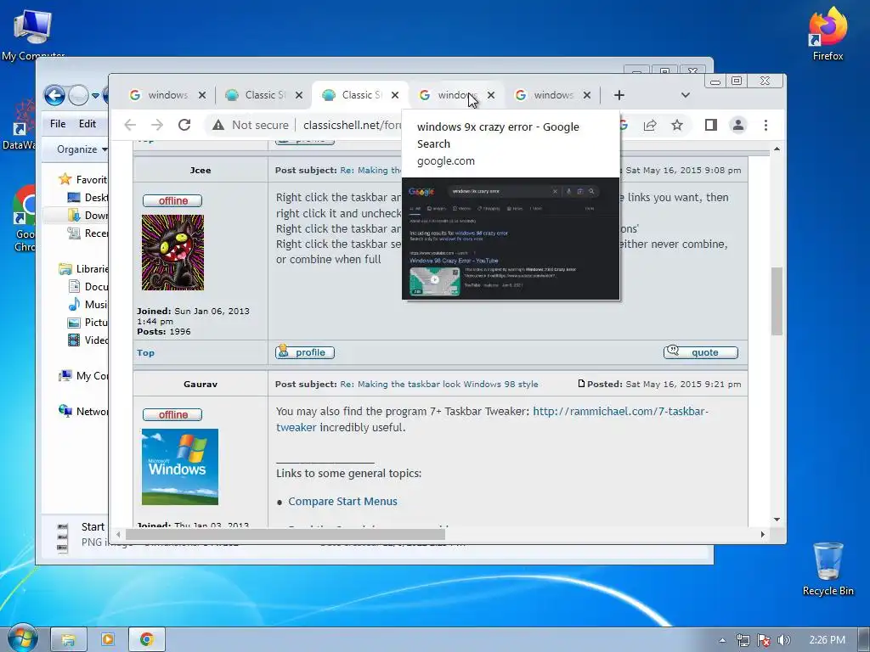
Task: Open the File menu in Explorer
Action: point(58,124)
